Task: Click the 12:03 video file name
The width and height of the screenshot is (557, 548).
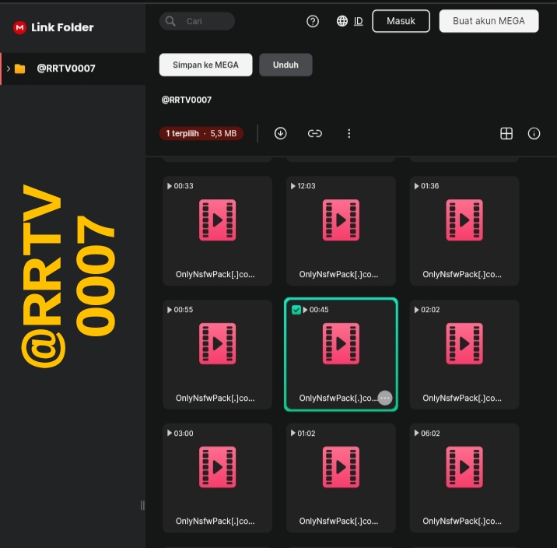Action: click(338, 274)
